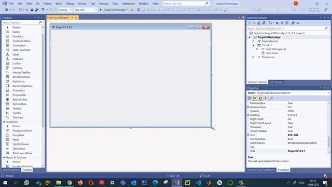
Task: Open the Debug menu
Action: [x=70, y=4]
